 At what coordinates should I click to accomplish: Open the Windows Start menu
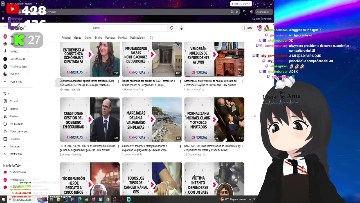(x=3, y=199)
